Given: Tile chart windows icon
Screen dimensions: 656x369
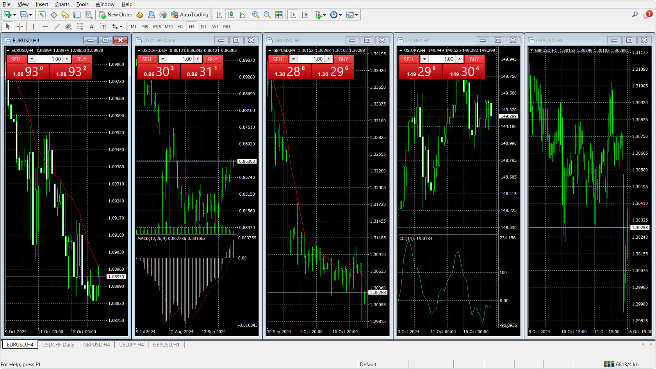Looking at the screenshot, I should (279, 15).
